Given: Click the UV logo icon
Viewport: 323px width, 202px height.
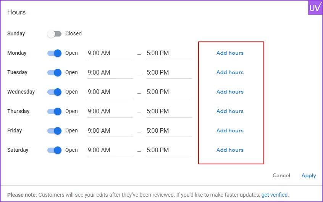Looking at the screenshot, I should (x=315, y=8).
